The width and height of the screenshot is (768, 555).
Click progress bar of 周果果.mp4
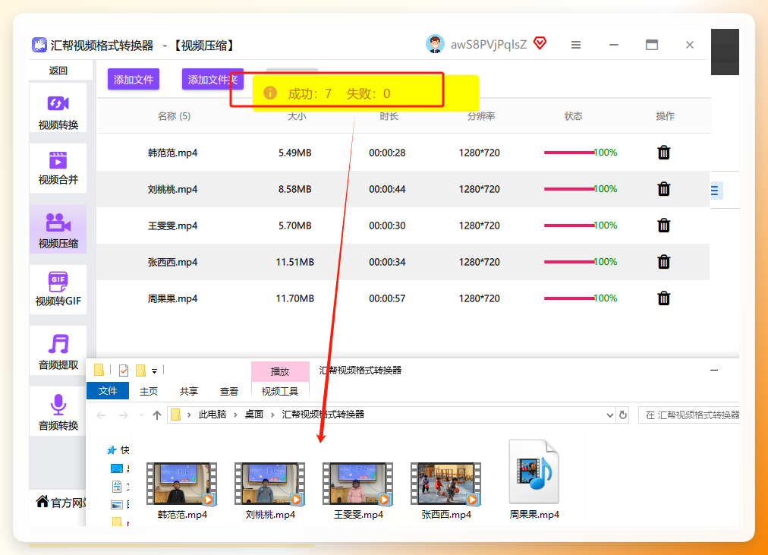pyautogui.click(x=568, y=298)
